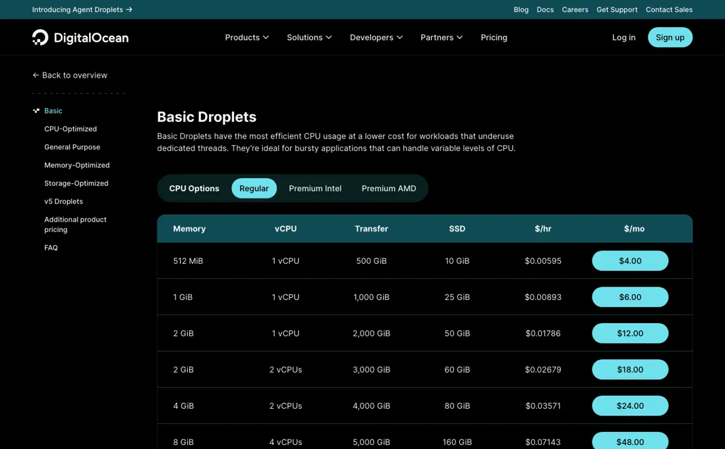This screenshot has width=725, height=449.
Task: Click the 500 GiB transfer cell
Action: [x=371, y=261]
